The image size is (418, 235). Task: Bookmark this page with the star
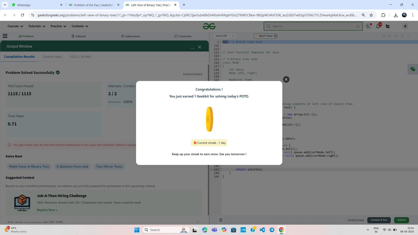[x=371, y=15]
